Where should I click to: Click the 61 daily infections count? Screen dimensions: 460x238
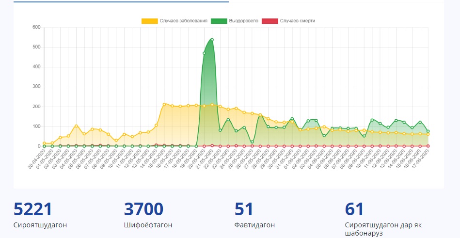354,209
